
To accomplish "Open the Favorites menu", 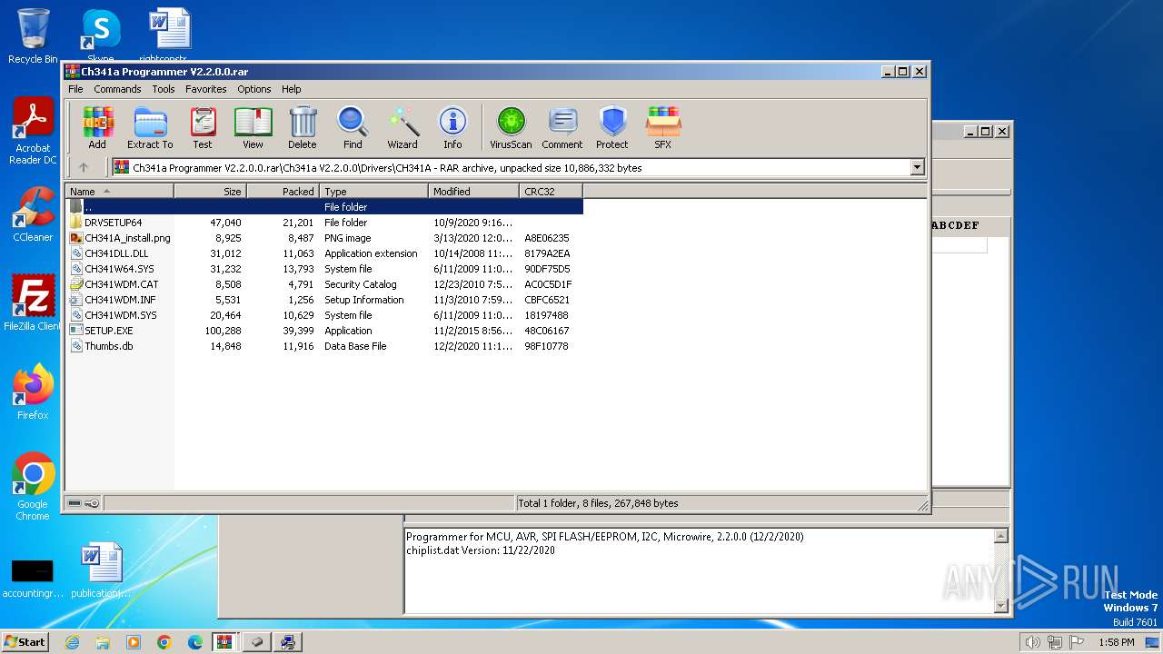I will (206, 89).
